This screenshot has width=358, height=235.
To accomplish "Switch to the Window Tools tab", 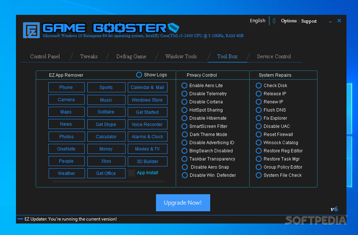I will pyautogui.click(x=181, y=56).
